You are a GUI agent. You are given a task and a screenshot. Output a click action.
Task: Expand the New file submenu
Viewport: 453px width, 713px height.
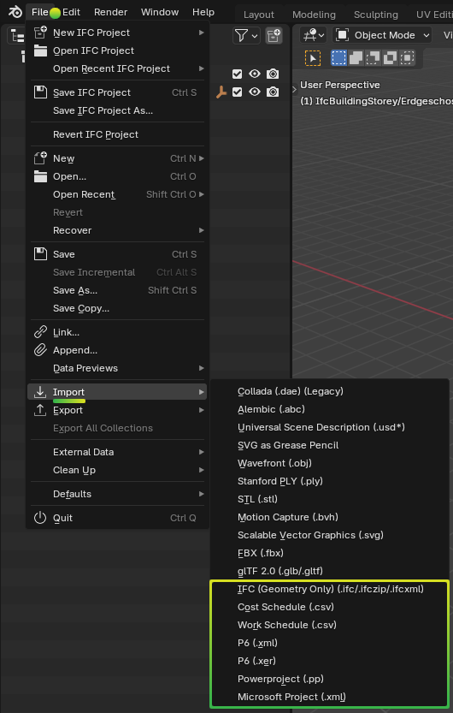pos(118,158)
